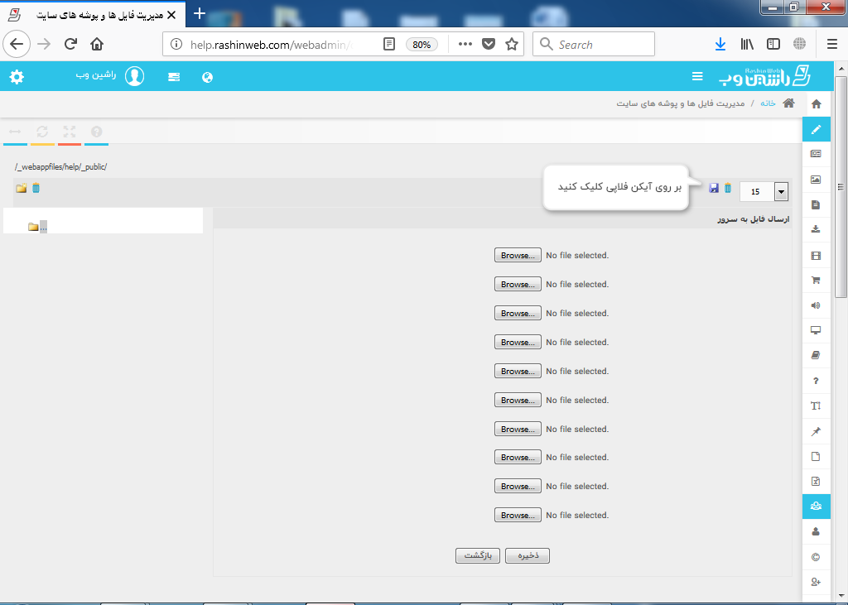
Task: Open the Firefox library icon
Action: [747, 45]
